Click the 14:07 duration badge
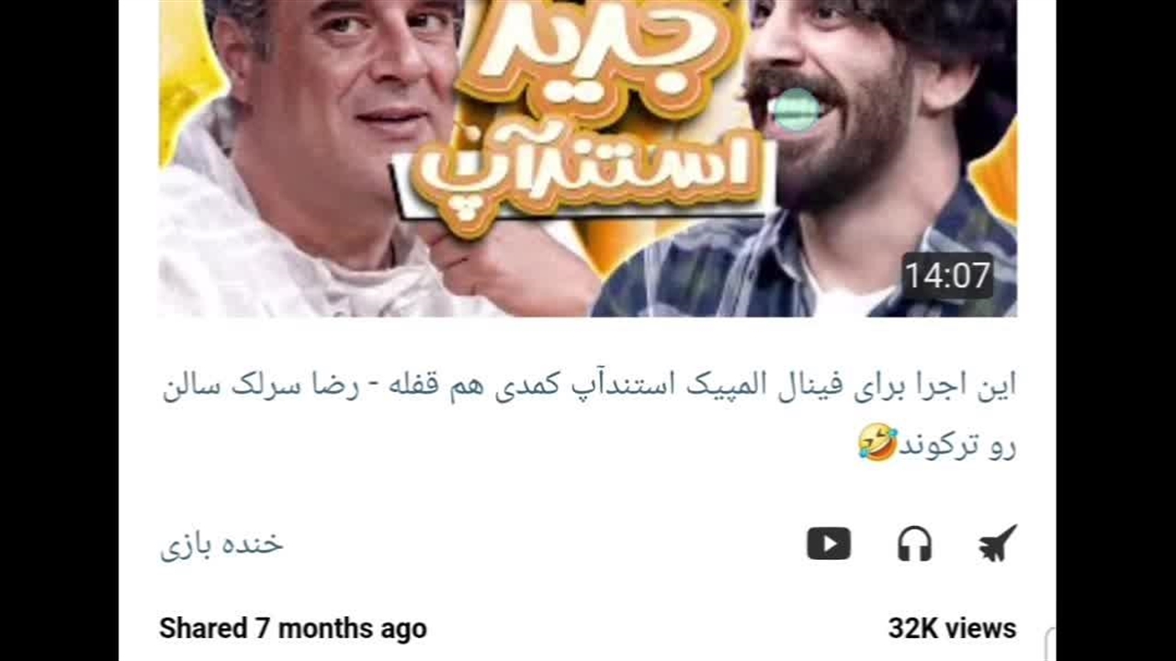 click(947, 275)
